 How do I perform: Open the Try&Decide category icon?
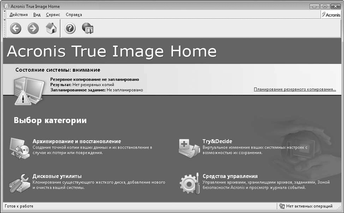(189, 148)
